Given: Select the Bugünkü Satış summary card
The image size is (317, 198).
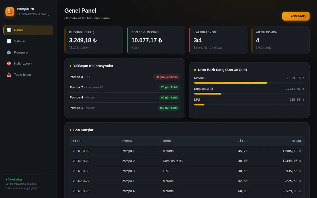Looking at the screenshot, I should 94,40.
